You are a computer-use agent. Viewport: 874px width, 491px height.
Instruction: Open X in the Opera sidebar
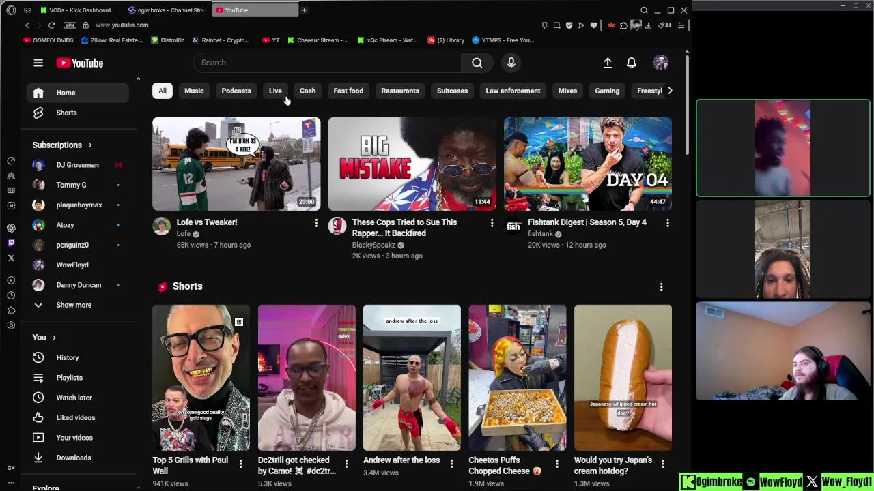11,258
